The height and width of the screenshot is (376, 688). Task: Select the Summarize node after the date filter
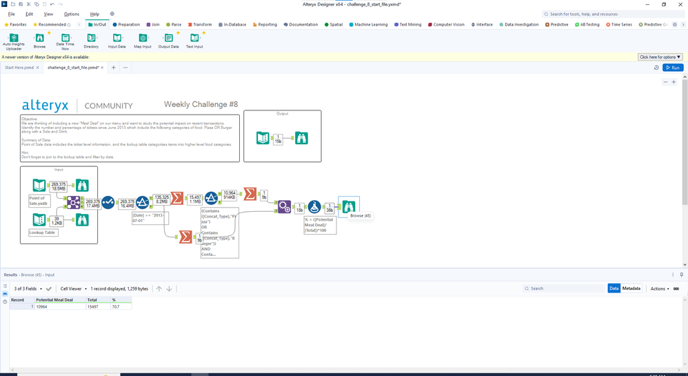tap(177, 198)
